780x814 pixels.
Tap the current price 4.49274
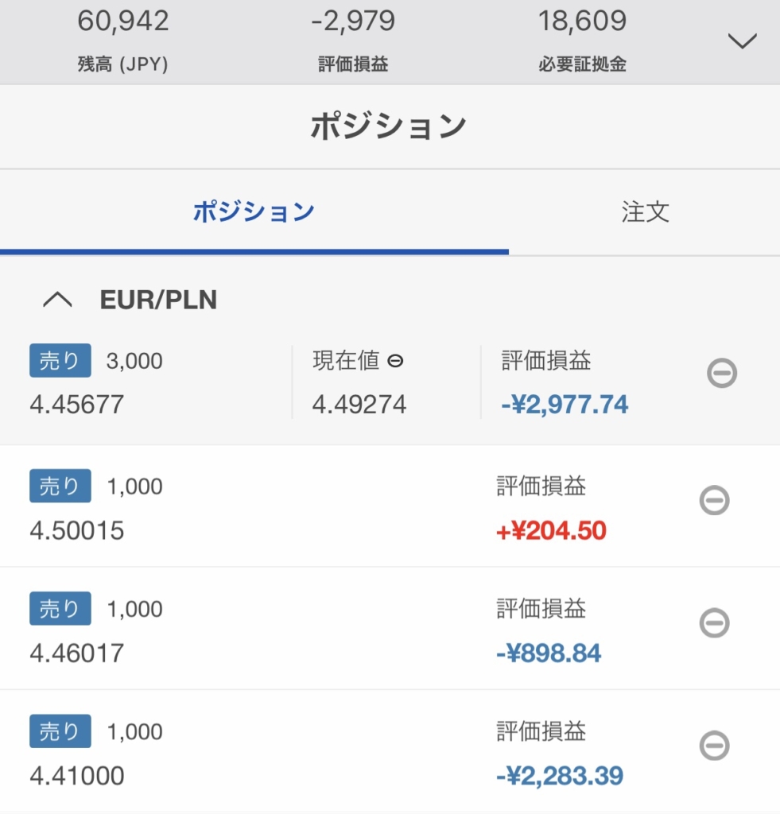[359, 405]
